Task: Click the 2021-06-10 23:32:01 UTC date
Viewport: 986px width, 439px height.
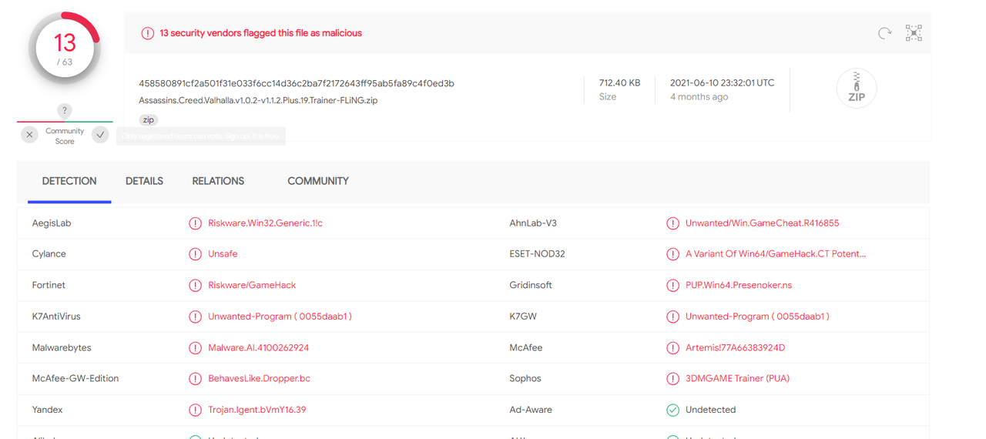Action: pyautogui.click(x=723, y=83)
